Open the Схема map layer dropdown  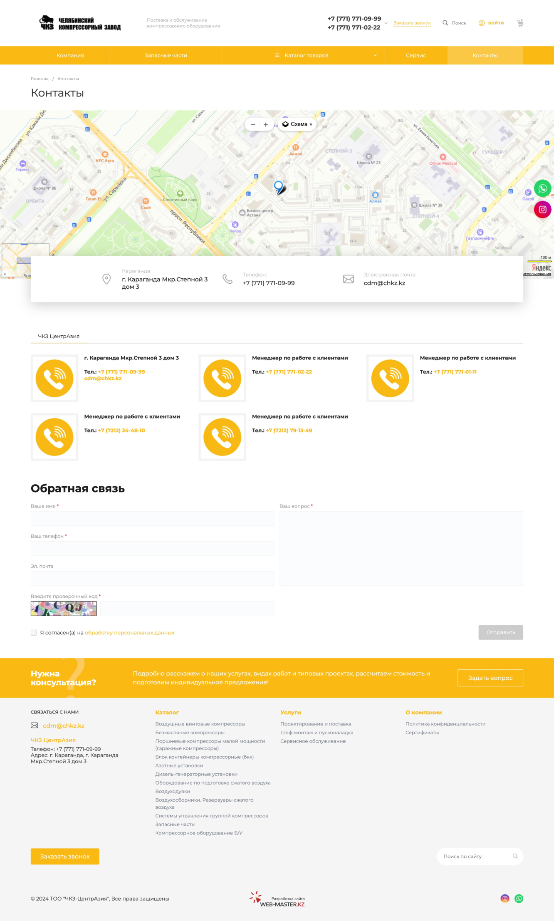[297, 124]
